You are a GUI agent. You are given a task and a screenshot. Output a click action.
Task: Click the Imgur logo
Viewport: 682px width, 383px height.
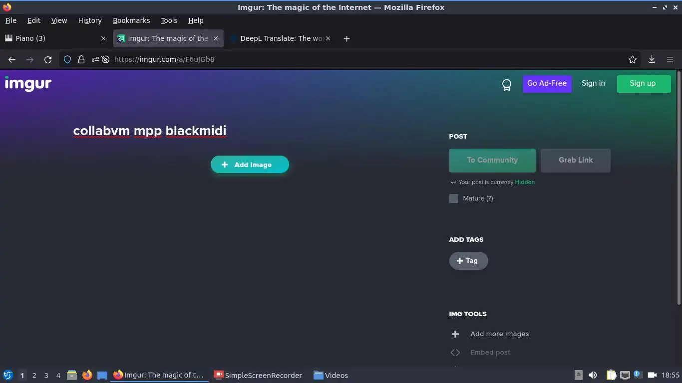click(28, 83)
